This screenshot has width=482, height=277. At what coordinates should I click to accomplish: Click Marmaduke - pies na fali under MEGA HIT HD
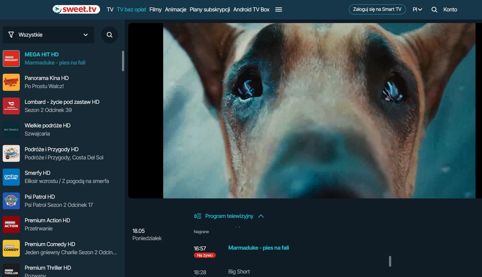(x=55, y=63)
